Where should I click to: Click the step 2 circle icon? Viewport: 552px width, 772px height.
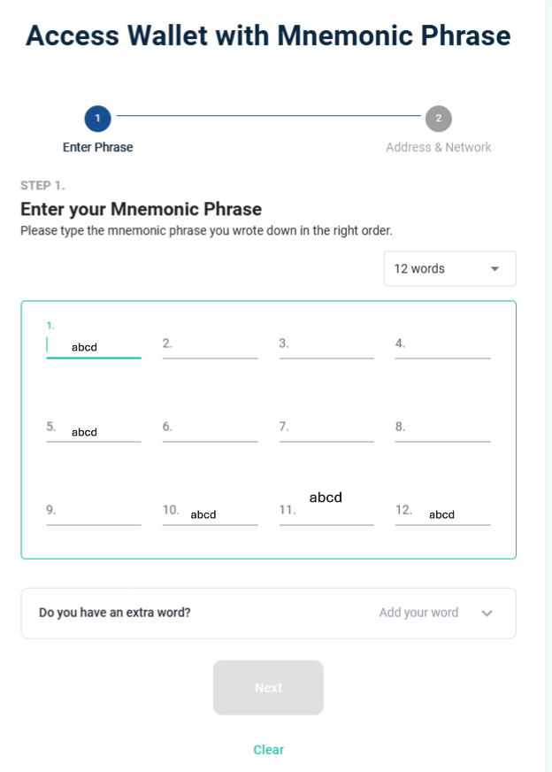coord(438,118)
